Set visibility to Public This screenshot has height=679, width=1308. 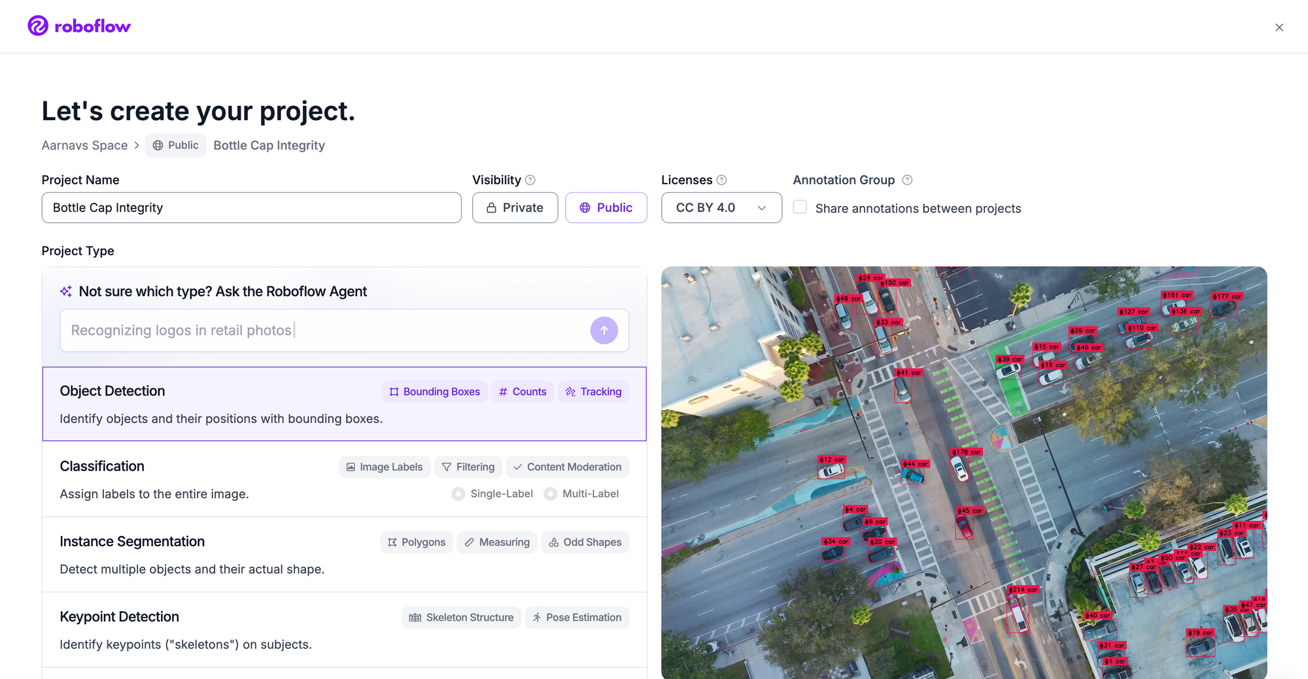coord(606,208)
